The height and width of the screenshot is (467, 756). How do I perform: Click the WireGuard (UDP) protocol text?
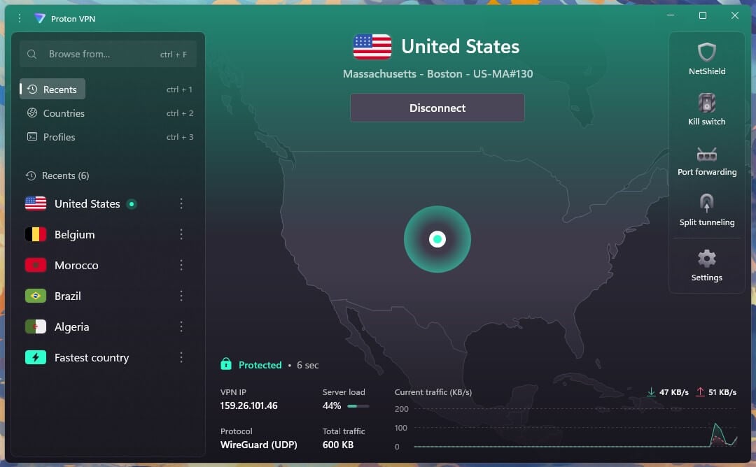coord(258,445)
